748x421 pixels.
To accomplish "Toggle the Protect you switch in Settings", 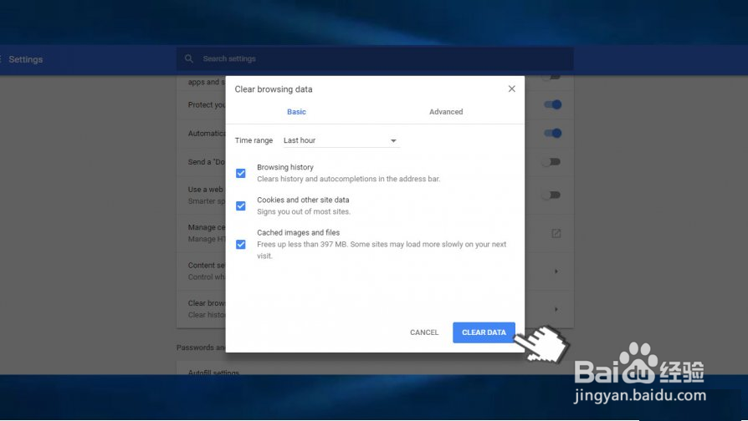I will coord(553,104).
